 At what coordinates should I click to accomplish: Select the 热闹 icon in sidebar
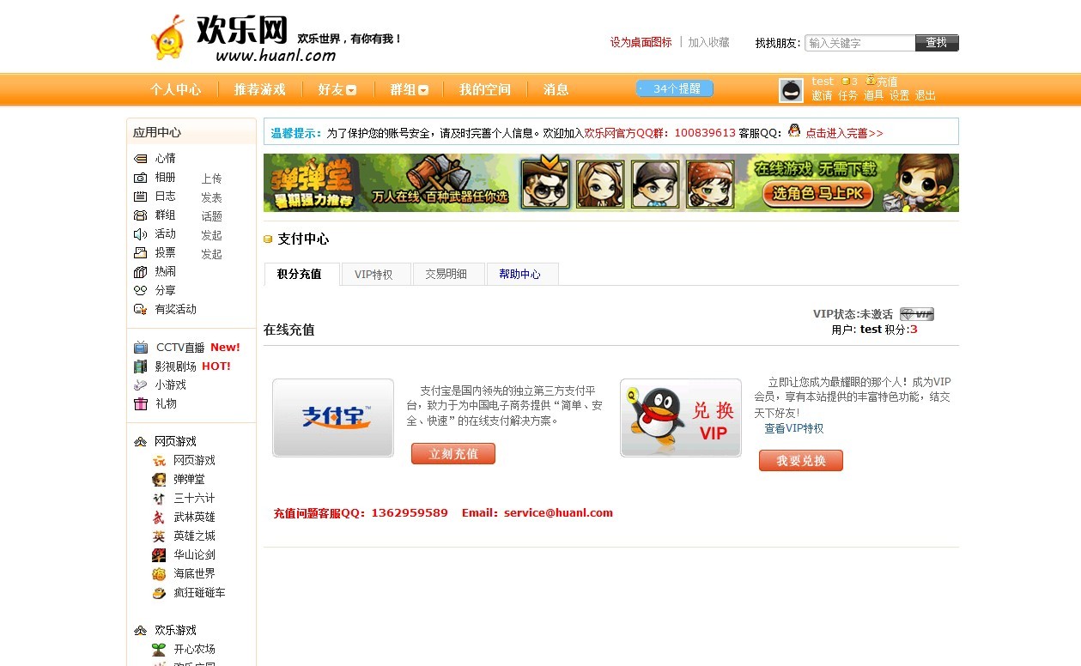[141, 272]
